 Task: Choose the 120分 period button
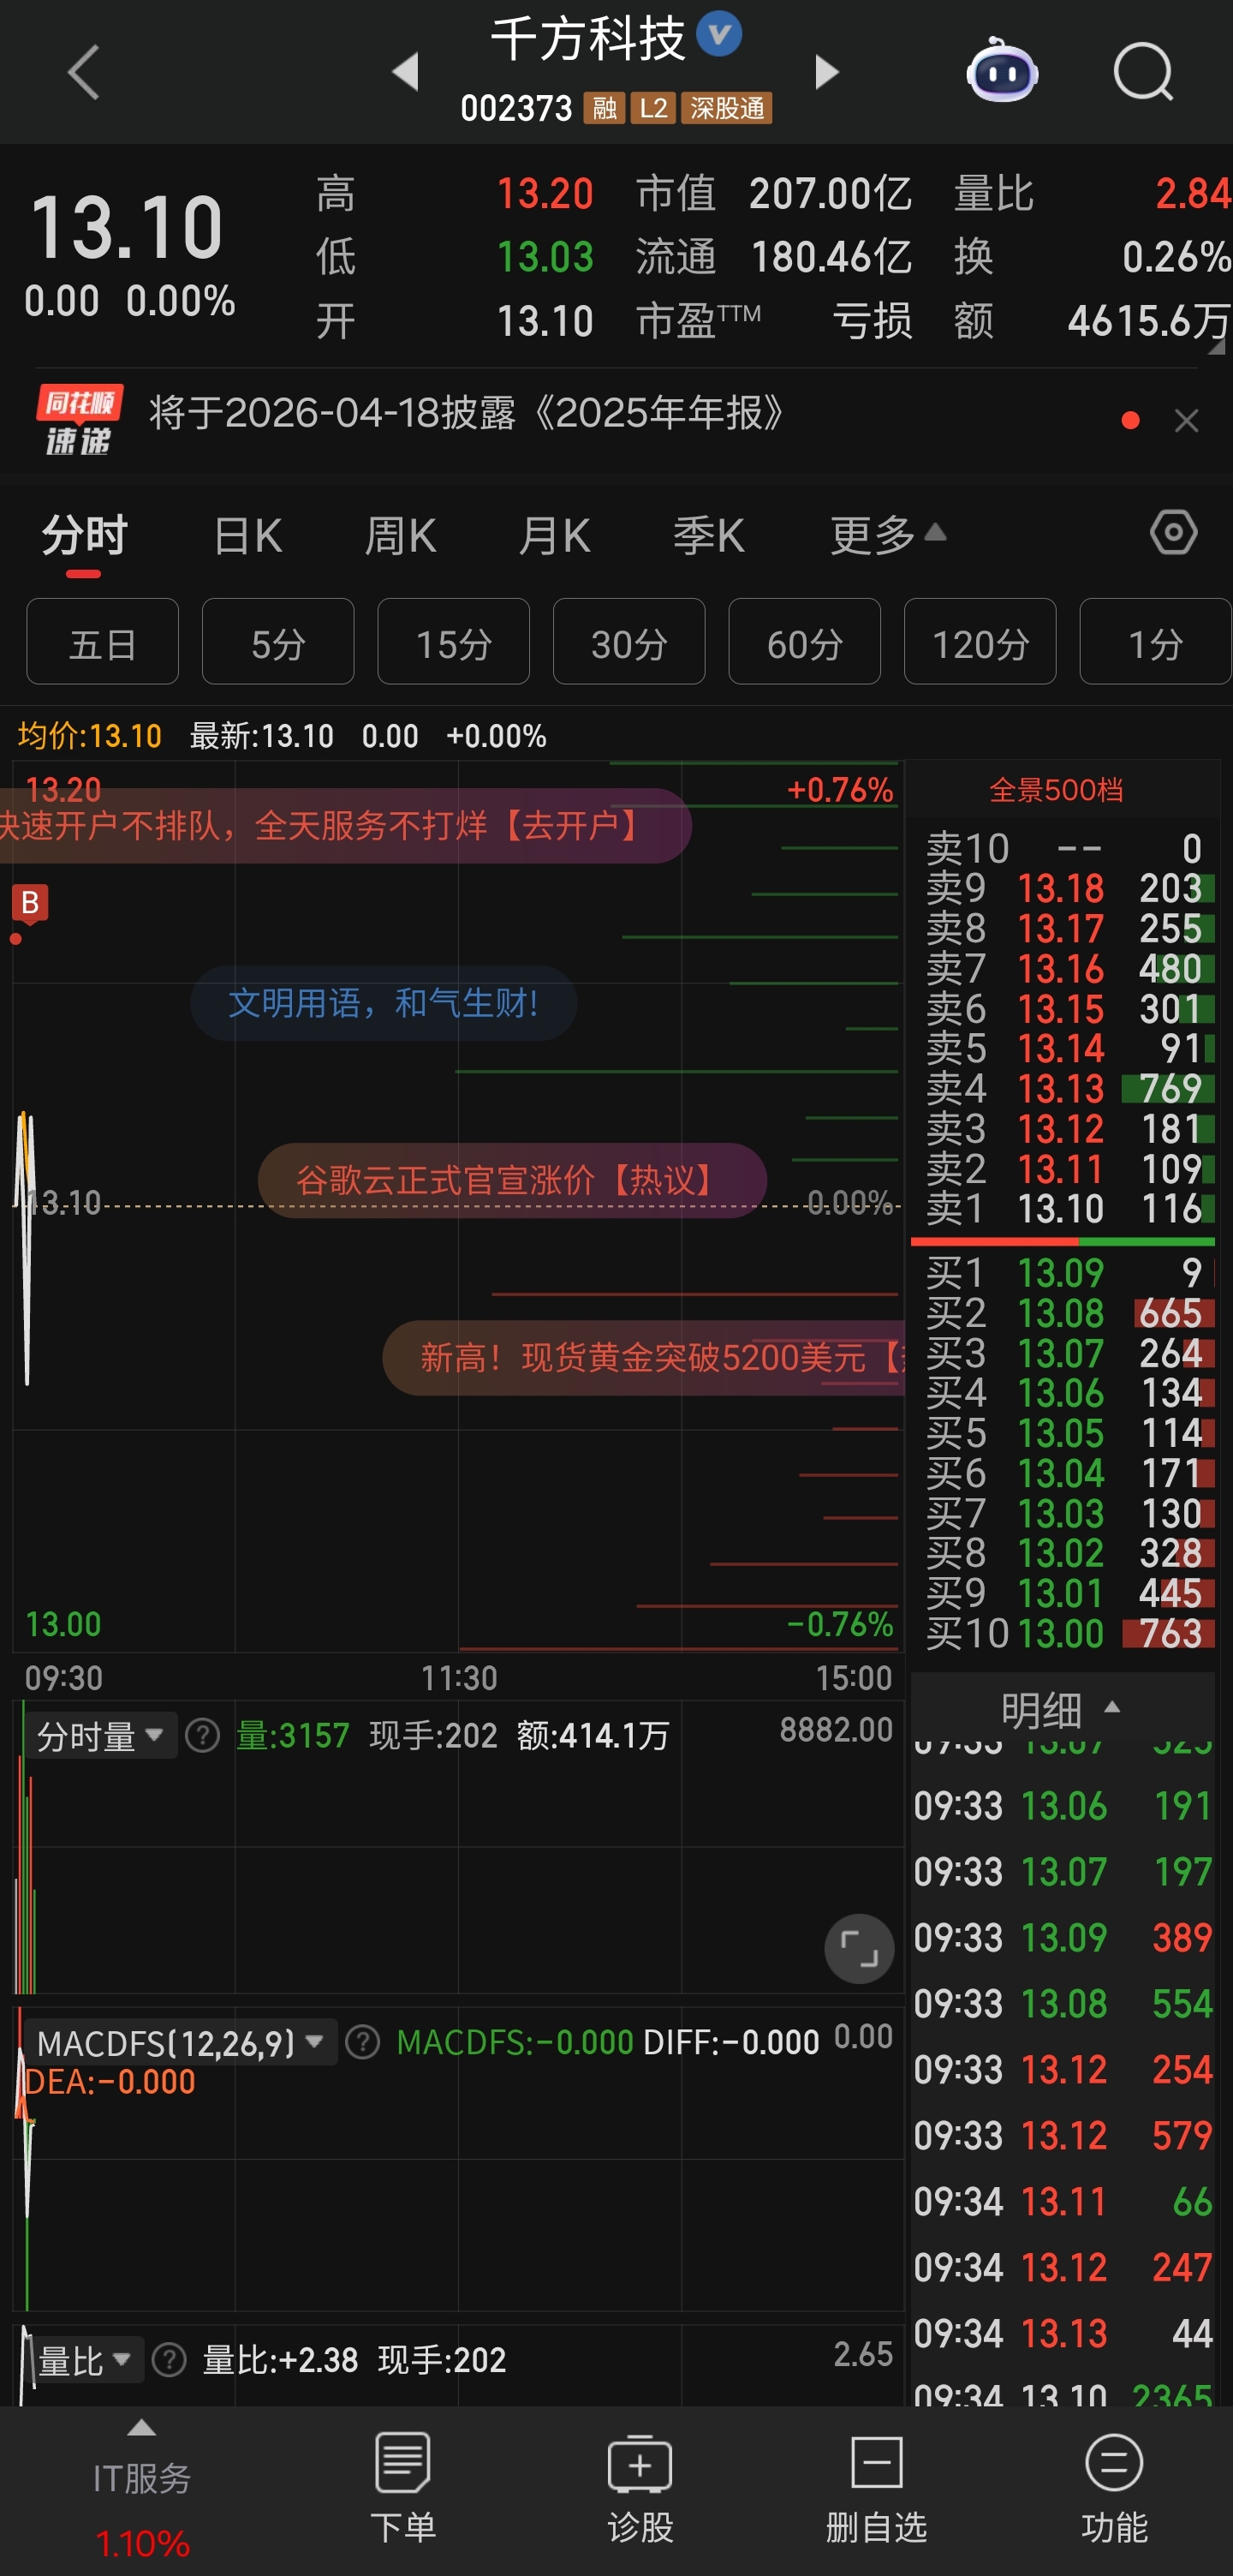(980, 642)
